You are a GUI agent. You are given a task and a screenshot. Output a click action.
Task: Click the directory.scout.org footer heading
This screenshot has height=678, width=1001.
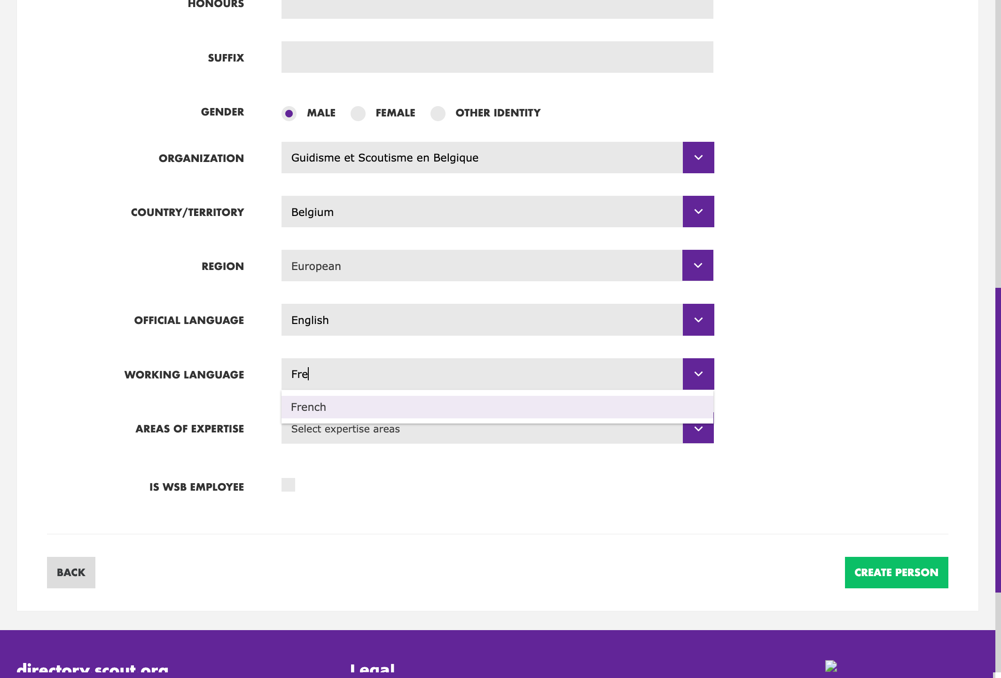93,669
